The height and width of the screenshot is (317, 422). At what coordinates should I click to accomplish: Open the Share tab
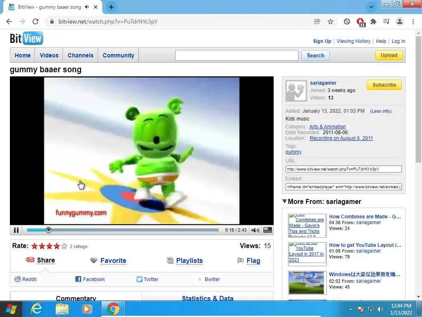pyautogui.click(x=46, y=260)
